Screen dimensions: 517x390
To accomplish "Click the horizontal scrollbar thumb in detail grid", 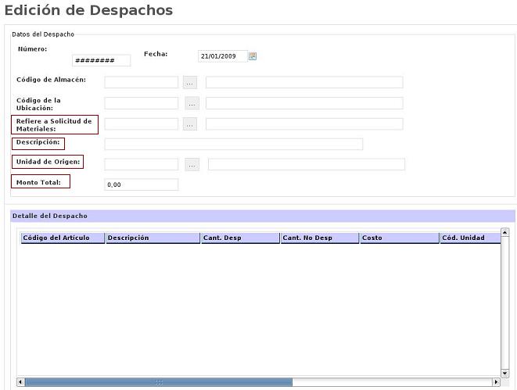I will 158,382.
